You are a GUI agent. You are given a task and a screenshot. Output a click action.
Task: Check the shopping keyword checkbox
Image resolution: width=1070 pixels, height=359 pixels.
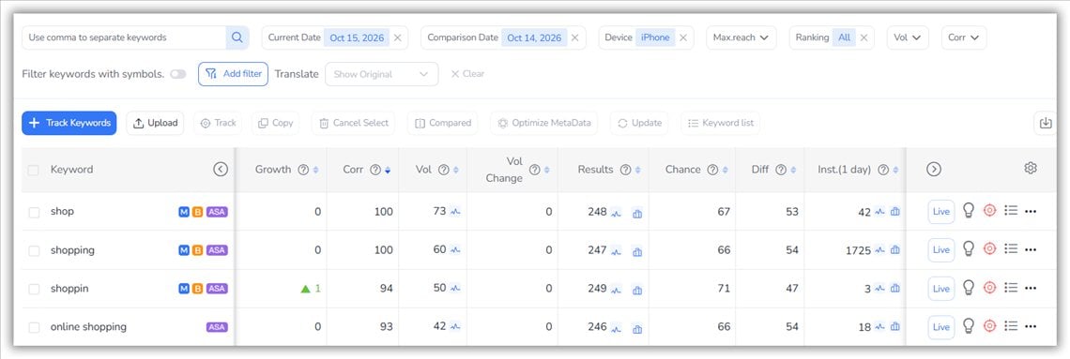(34, 250)
